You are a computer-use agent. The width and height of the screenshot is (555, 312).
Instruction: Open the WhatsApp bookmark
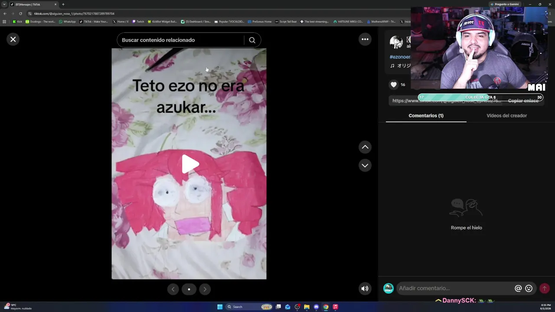[67, 22]
